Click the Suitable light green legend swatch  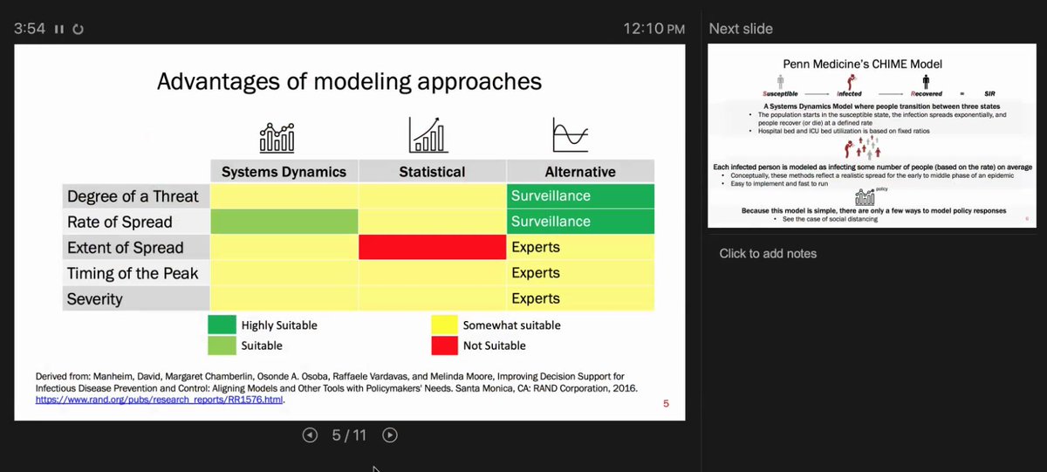(222, 345)
